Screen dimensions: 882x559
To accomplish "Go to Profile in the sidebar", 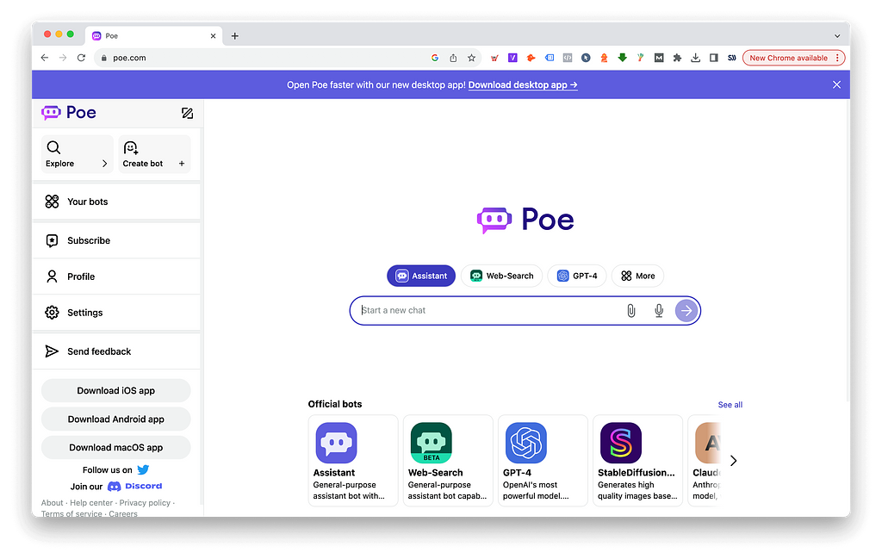I will pyautogui.click(x=116, y=276).
